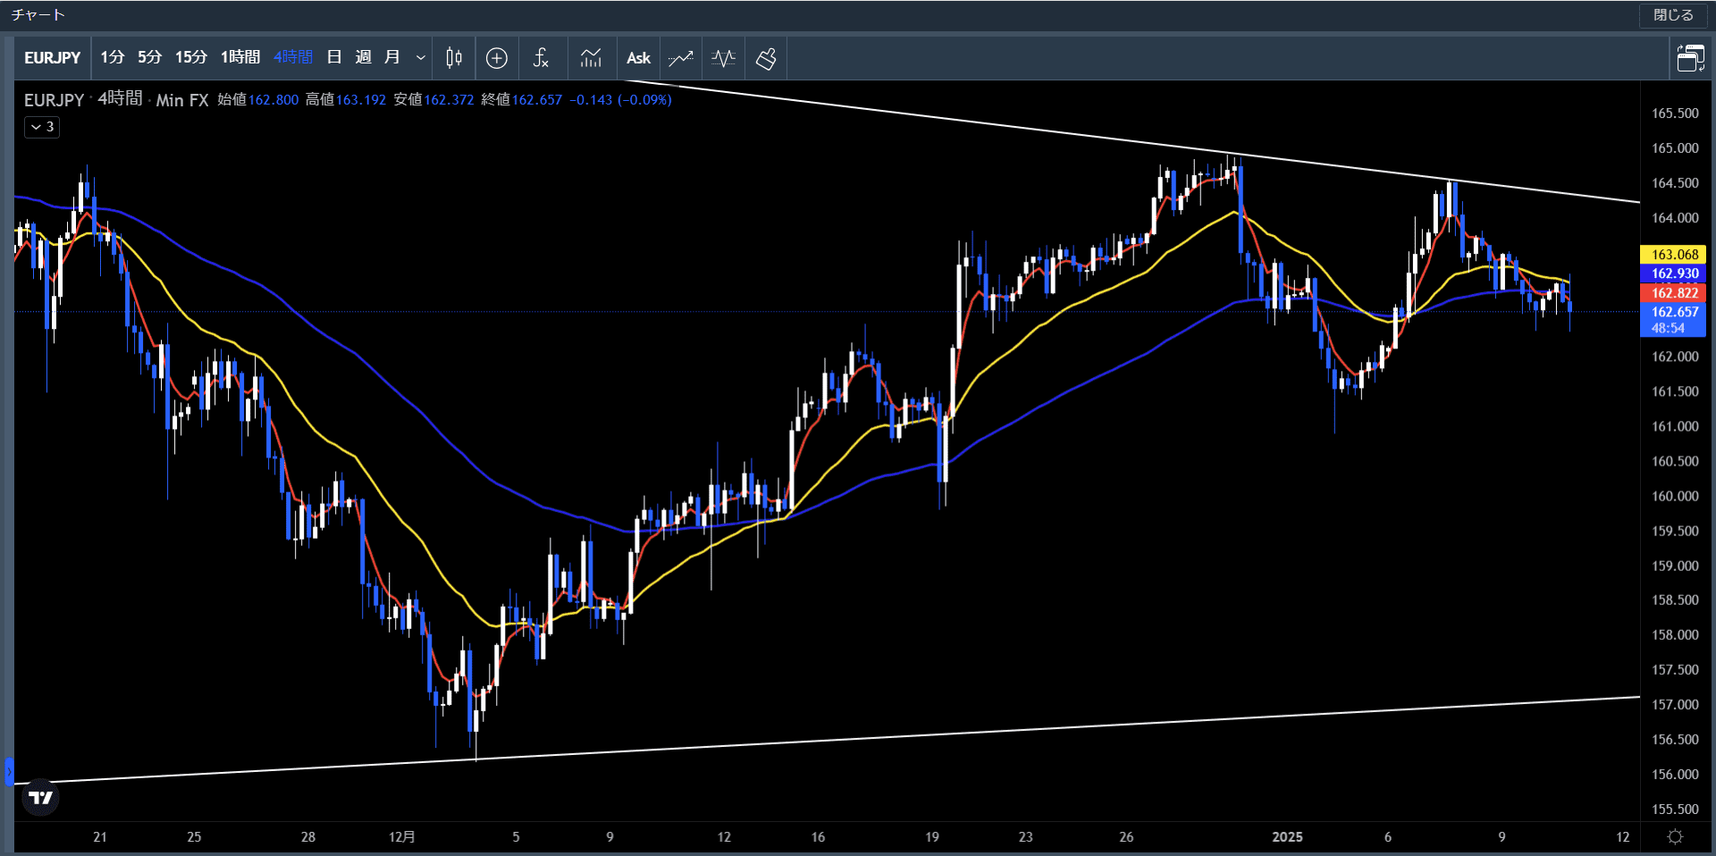Click the current price 162.657 label

[x=1673, y=319]
